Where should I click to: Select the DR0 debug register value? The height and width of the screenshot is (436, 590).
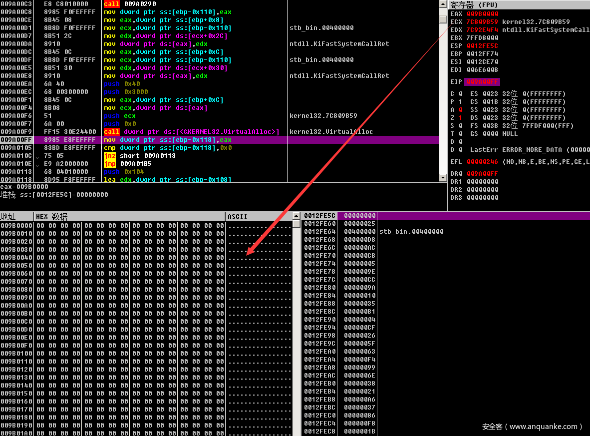(x=482, y=174)
